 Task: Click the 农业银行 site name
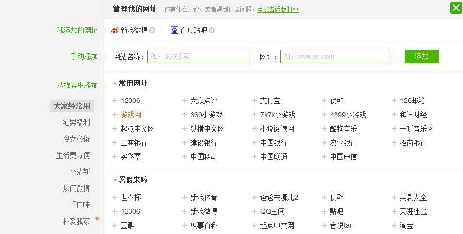point(343,143)
